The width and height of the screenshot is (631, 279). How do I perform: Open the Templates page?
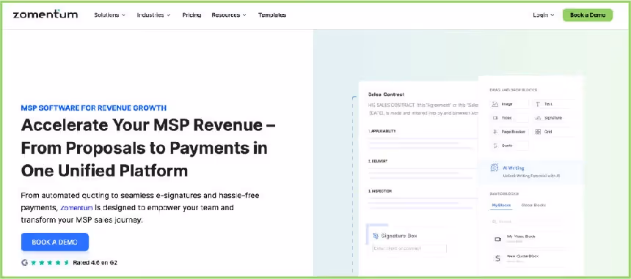pos(272,15)
